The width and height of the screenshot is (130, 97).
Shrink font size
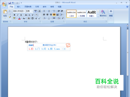click(39, 18)
